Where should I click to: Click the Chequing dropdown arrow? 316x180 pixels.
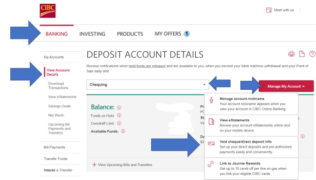click(x=204, y=85)
